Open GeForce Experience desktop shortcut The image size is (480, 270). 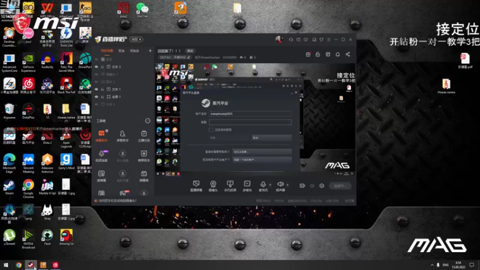[x=28, y=63]
